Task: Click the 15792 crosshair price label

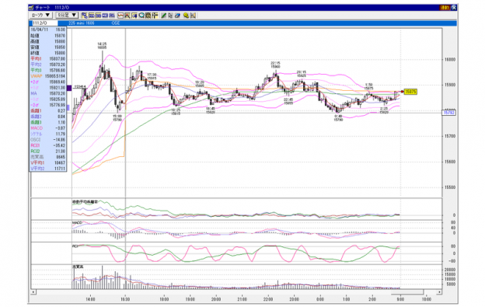Action: (x=449, y=113)
